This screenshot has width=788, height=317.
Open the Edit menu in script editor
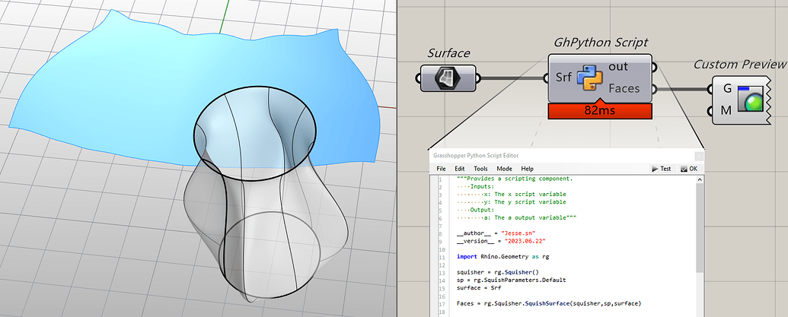click(459, 168)
